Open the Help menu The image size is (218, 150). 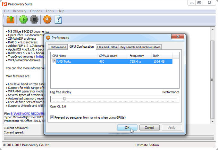pos(61,11)
